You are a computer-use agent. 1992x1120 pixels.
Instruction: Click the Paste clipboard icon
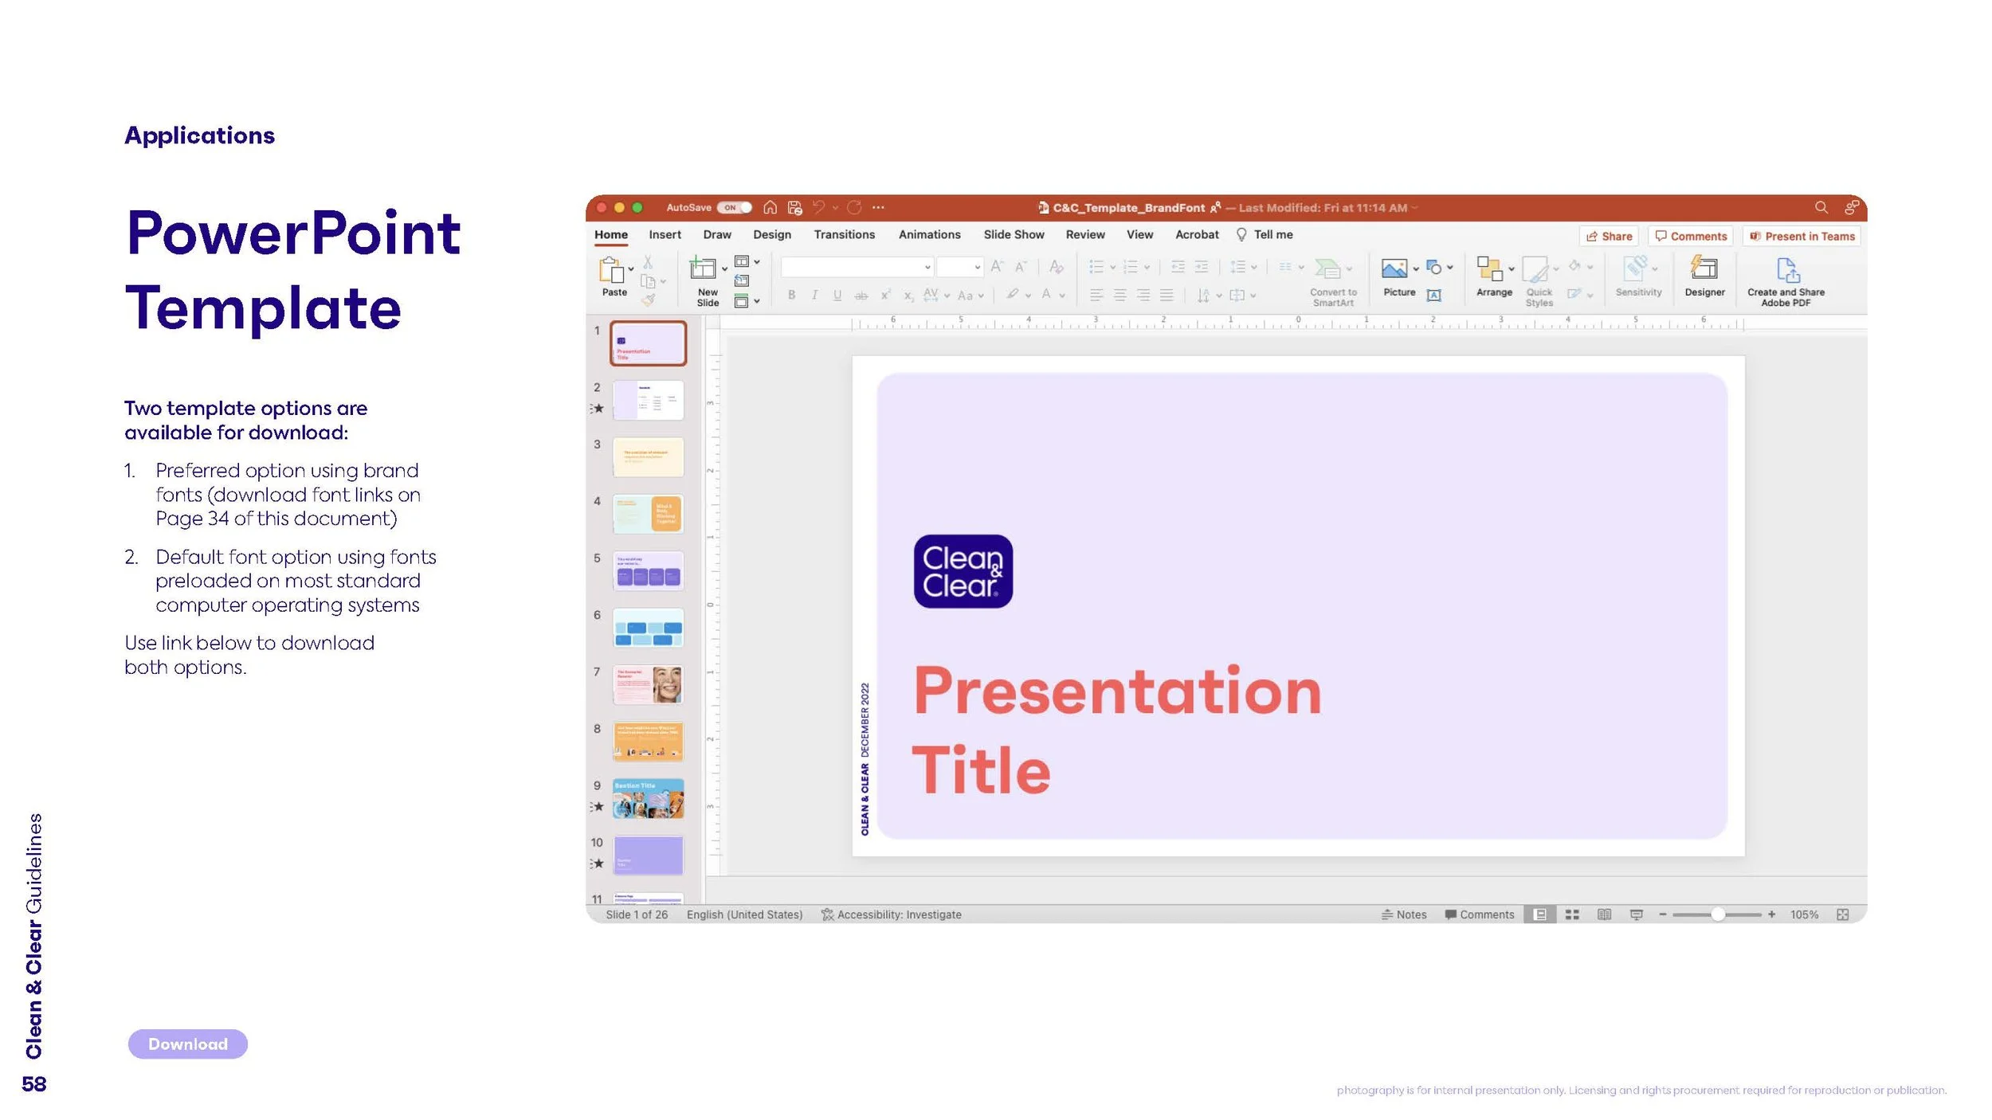point(611,270)
